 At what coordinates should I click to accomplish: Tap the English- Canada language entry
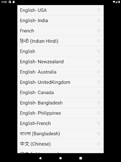pos(60,92)
